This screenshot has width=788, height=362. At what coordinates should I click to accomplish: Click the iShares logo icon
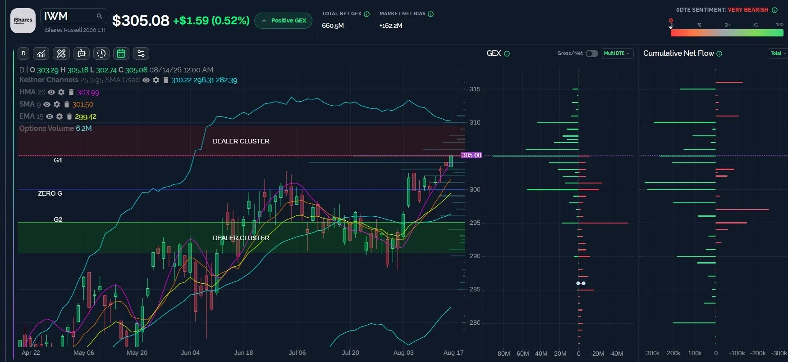click(x=23, y=21)
